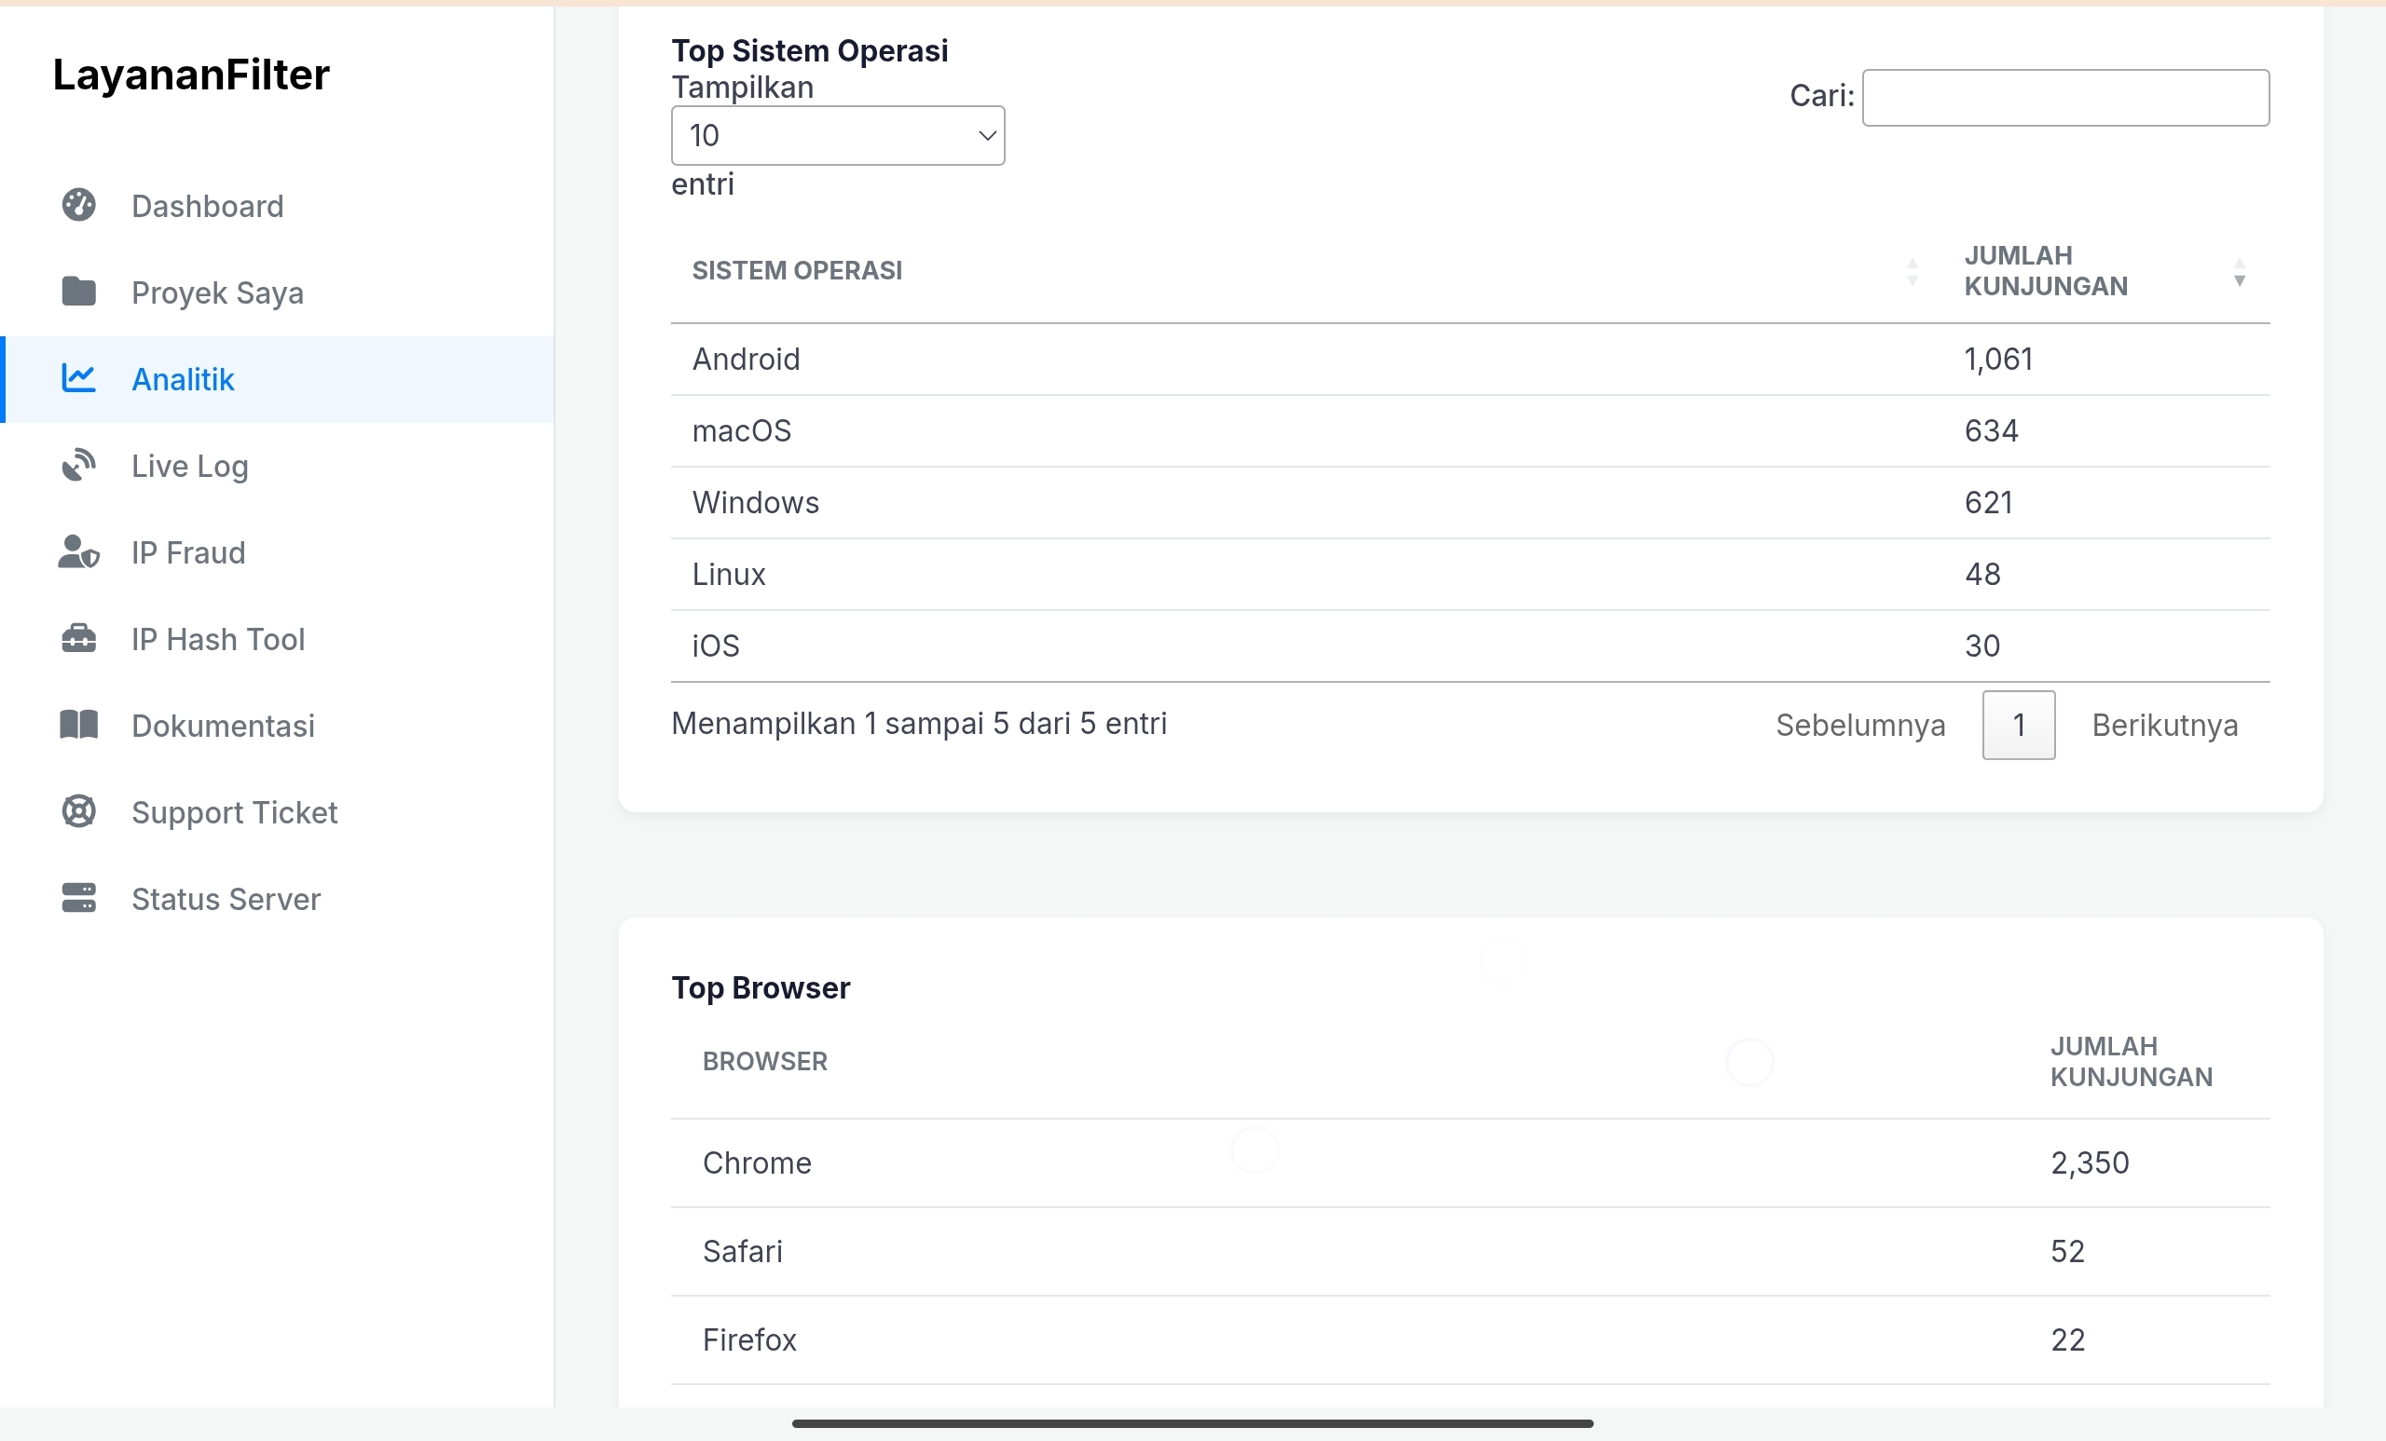
Task: Click the Dokumentasi book icon
Action: pos(78,725)
